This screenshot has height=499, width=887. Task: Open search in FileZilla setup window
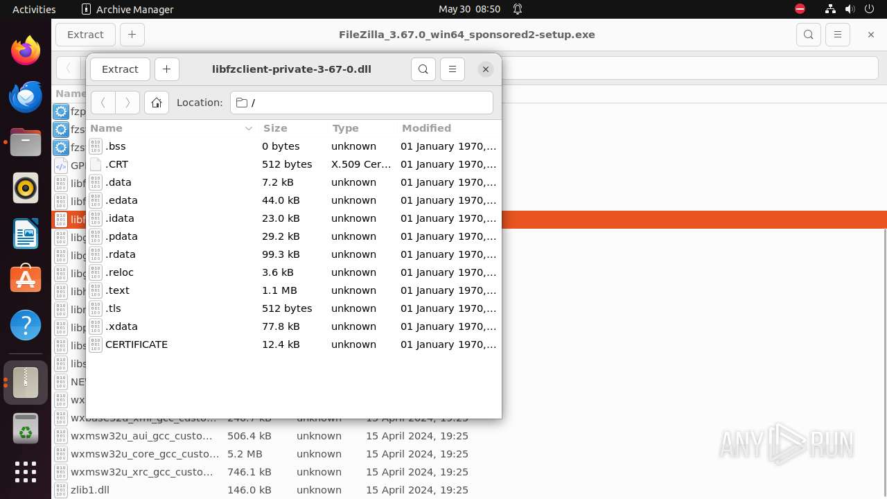pos(809,35)
